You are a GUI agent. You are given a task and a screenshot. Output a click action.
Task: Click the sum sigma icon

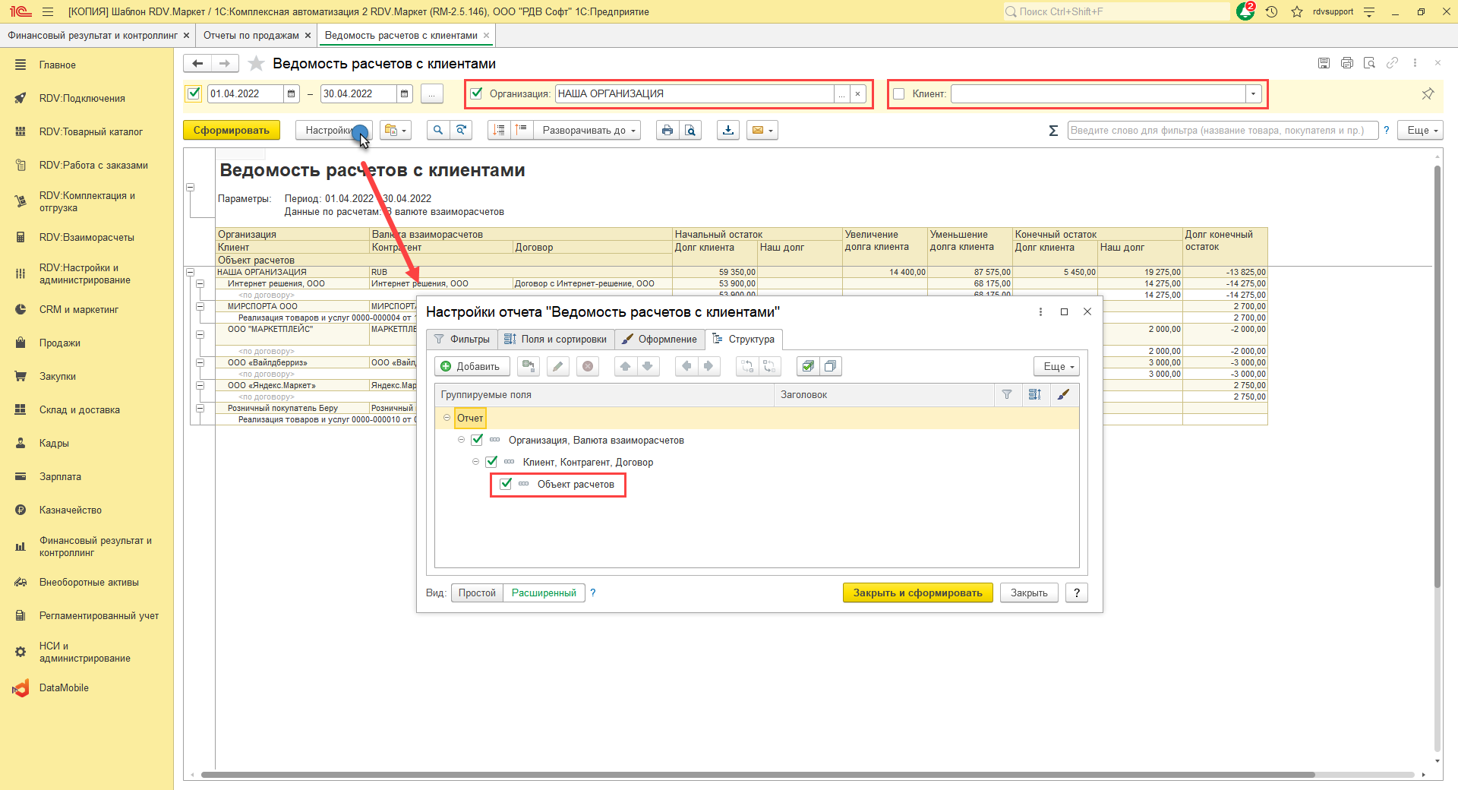pos(1053,131)
